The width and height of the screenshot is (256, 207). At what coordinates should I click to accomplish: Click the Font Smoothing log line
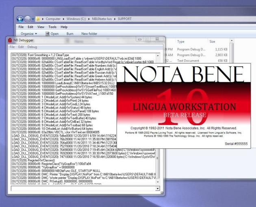point(40,55)
